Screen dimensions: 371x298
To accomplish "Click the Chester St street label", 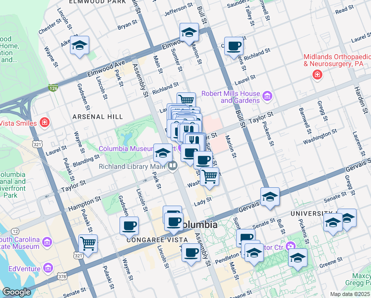I will [x=50, y=26].
